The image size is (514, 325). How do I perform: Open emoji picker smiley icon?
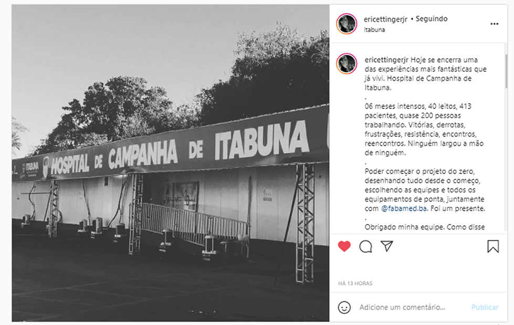tap(344, 307)
